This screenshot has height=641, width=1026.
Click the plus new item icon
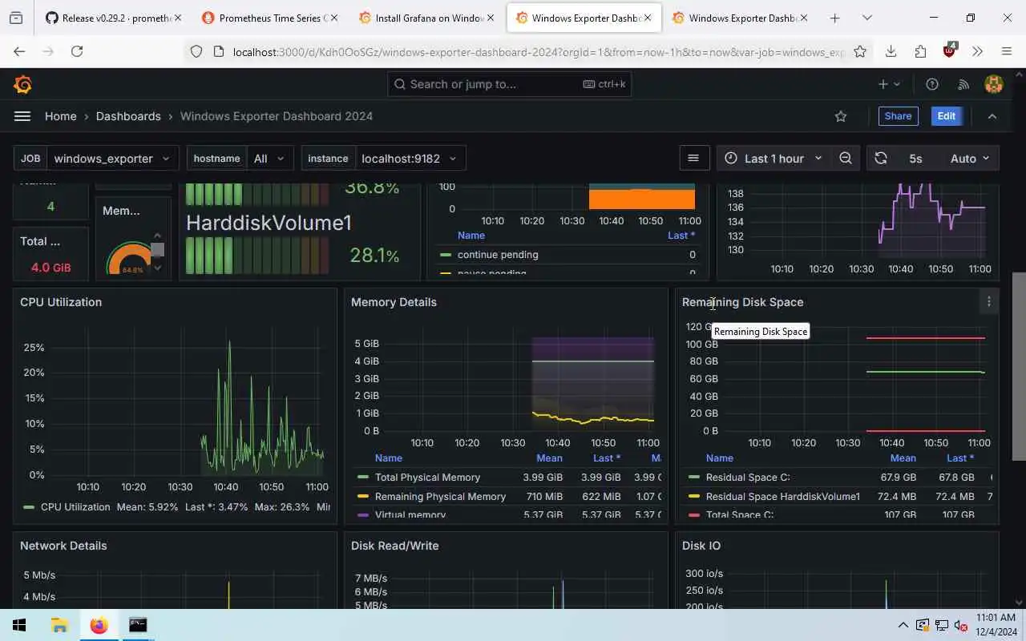click(889, 84)
